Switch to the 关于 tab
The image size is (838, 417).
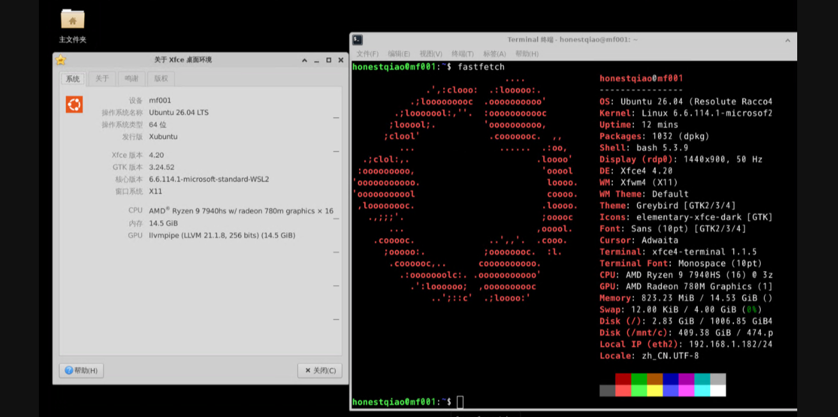pyautogui.click(x=102, y=79)
